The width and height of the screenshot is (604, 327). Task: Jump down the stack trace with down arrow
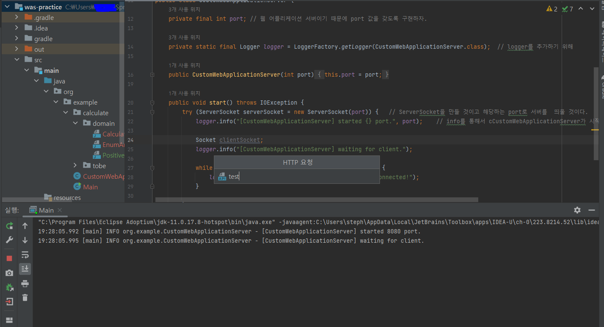(25, 240)
